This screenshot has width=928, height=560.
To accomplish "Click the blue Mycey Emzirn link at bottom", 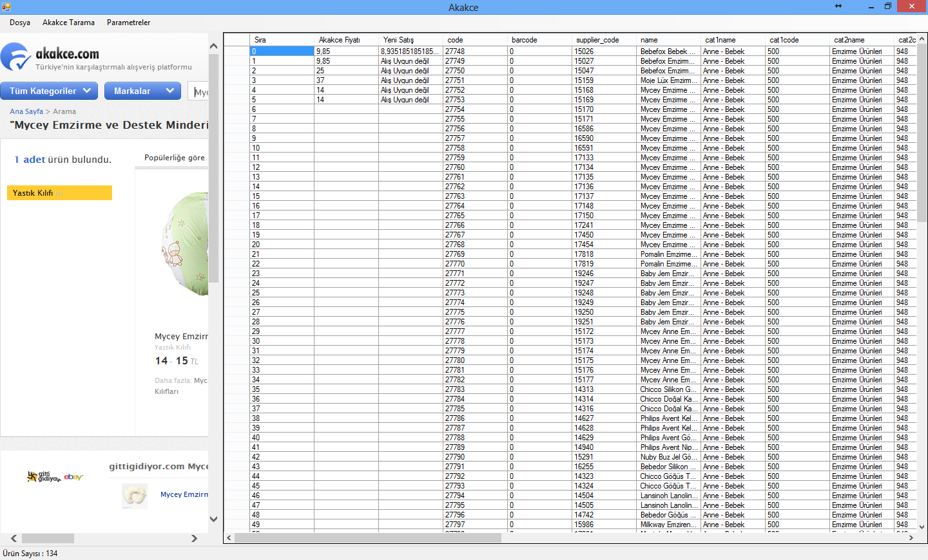I will (184, 494).
